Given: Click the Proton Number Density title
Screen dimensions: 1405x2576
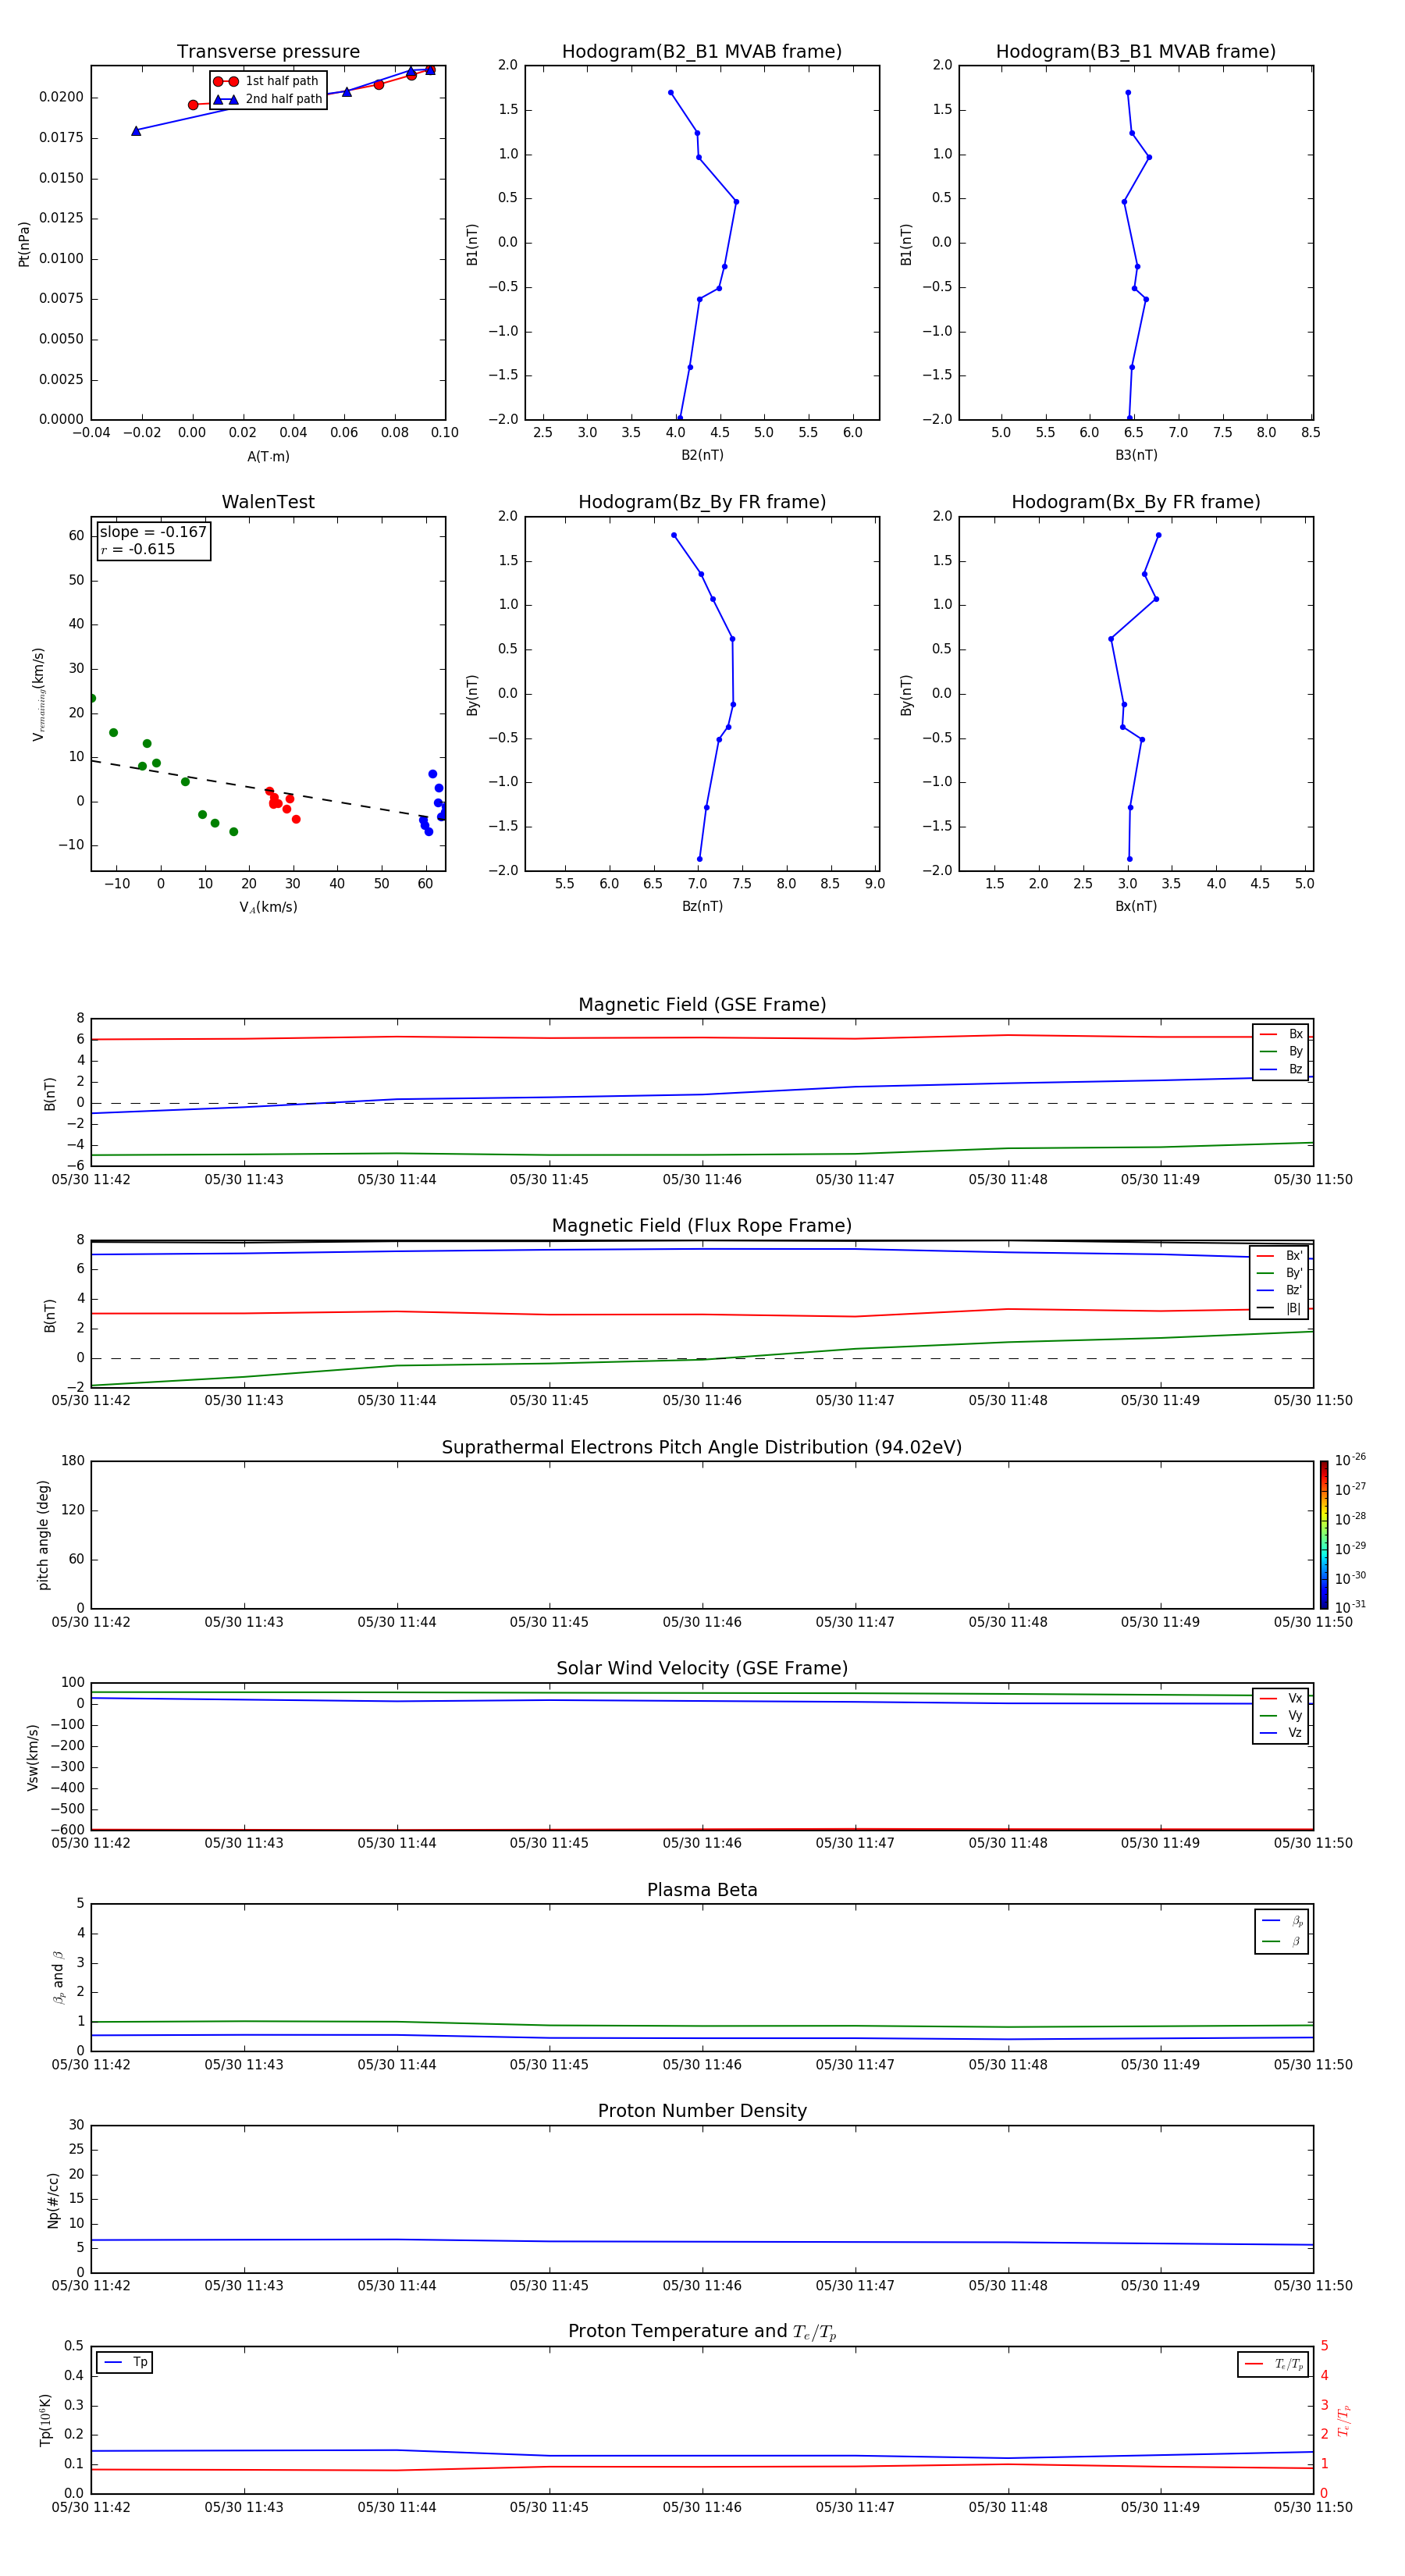Looking at the screenshot, I should pyautogui.click(x=702, y=2111).
